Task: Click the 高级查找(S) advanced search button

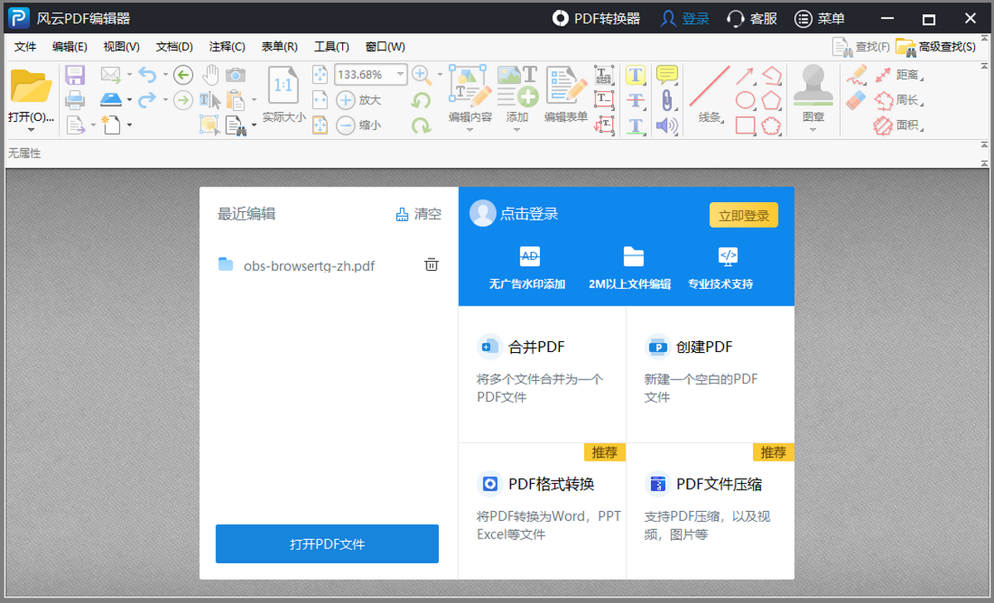Action: [936, 47]
